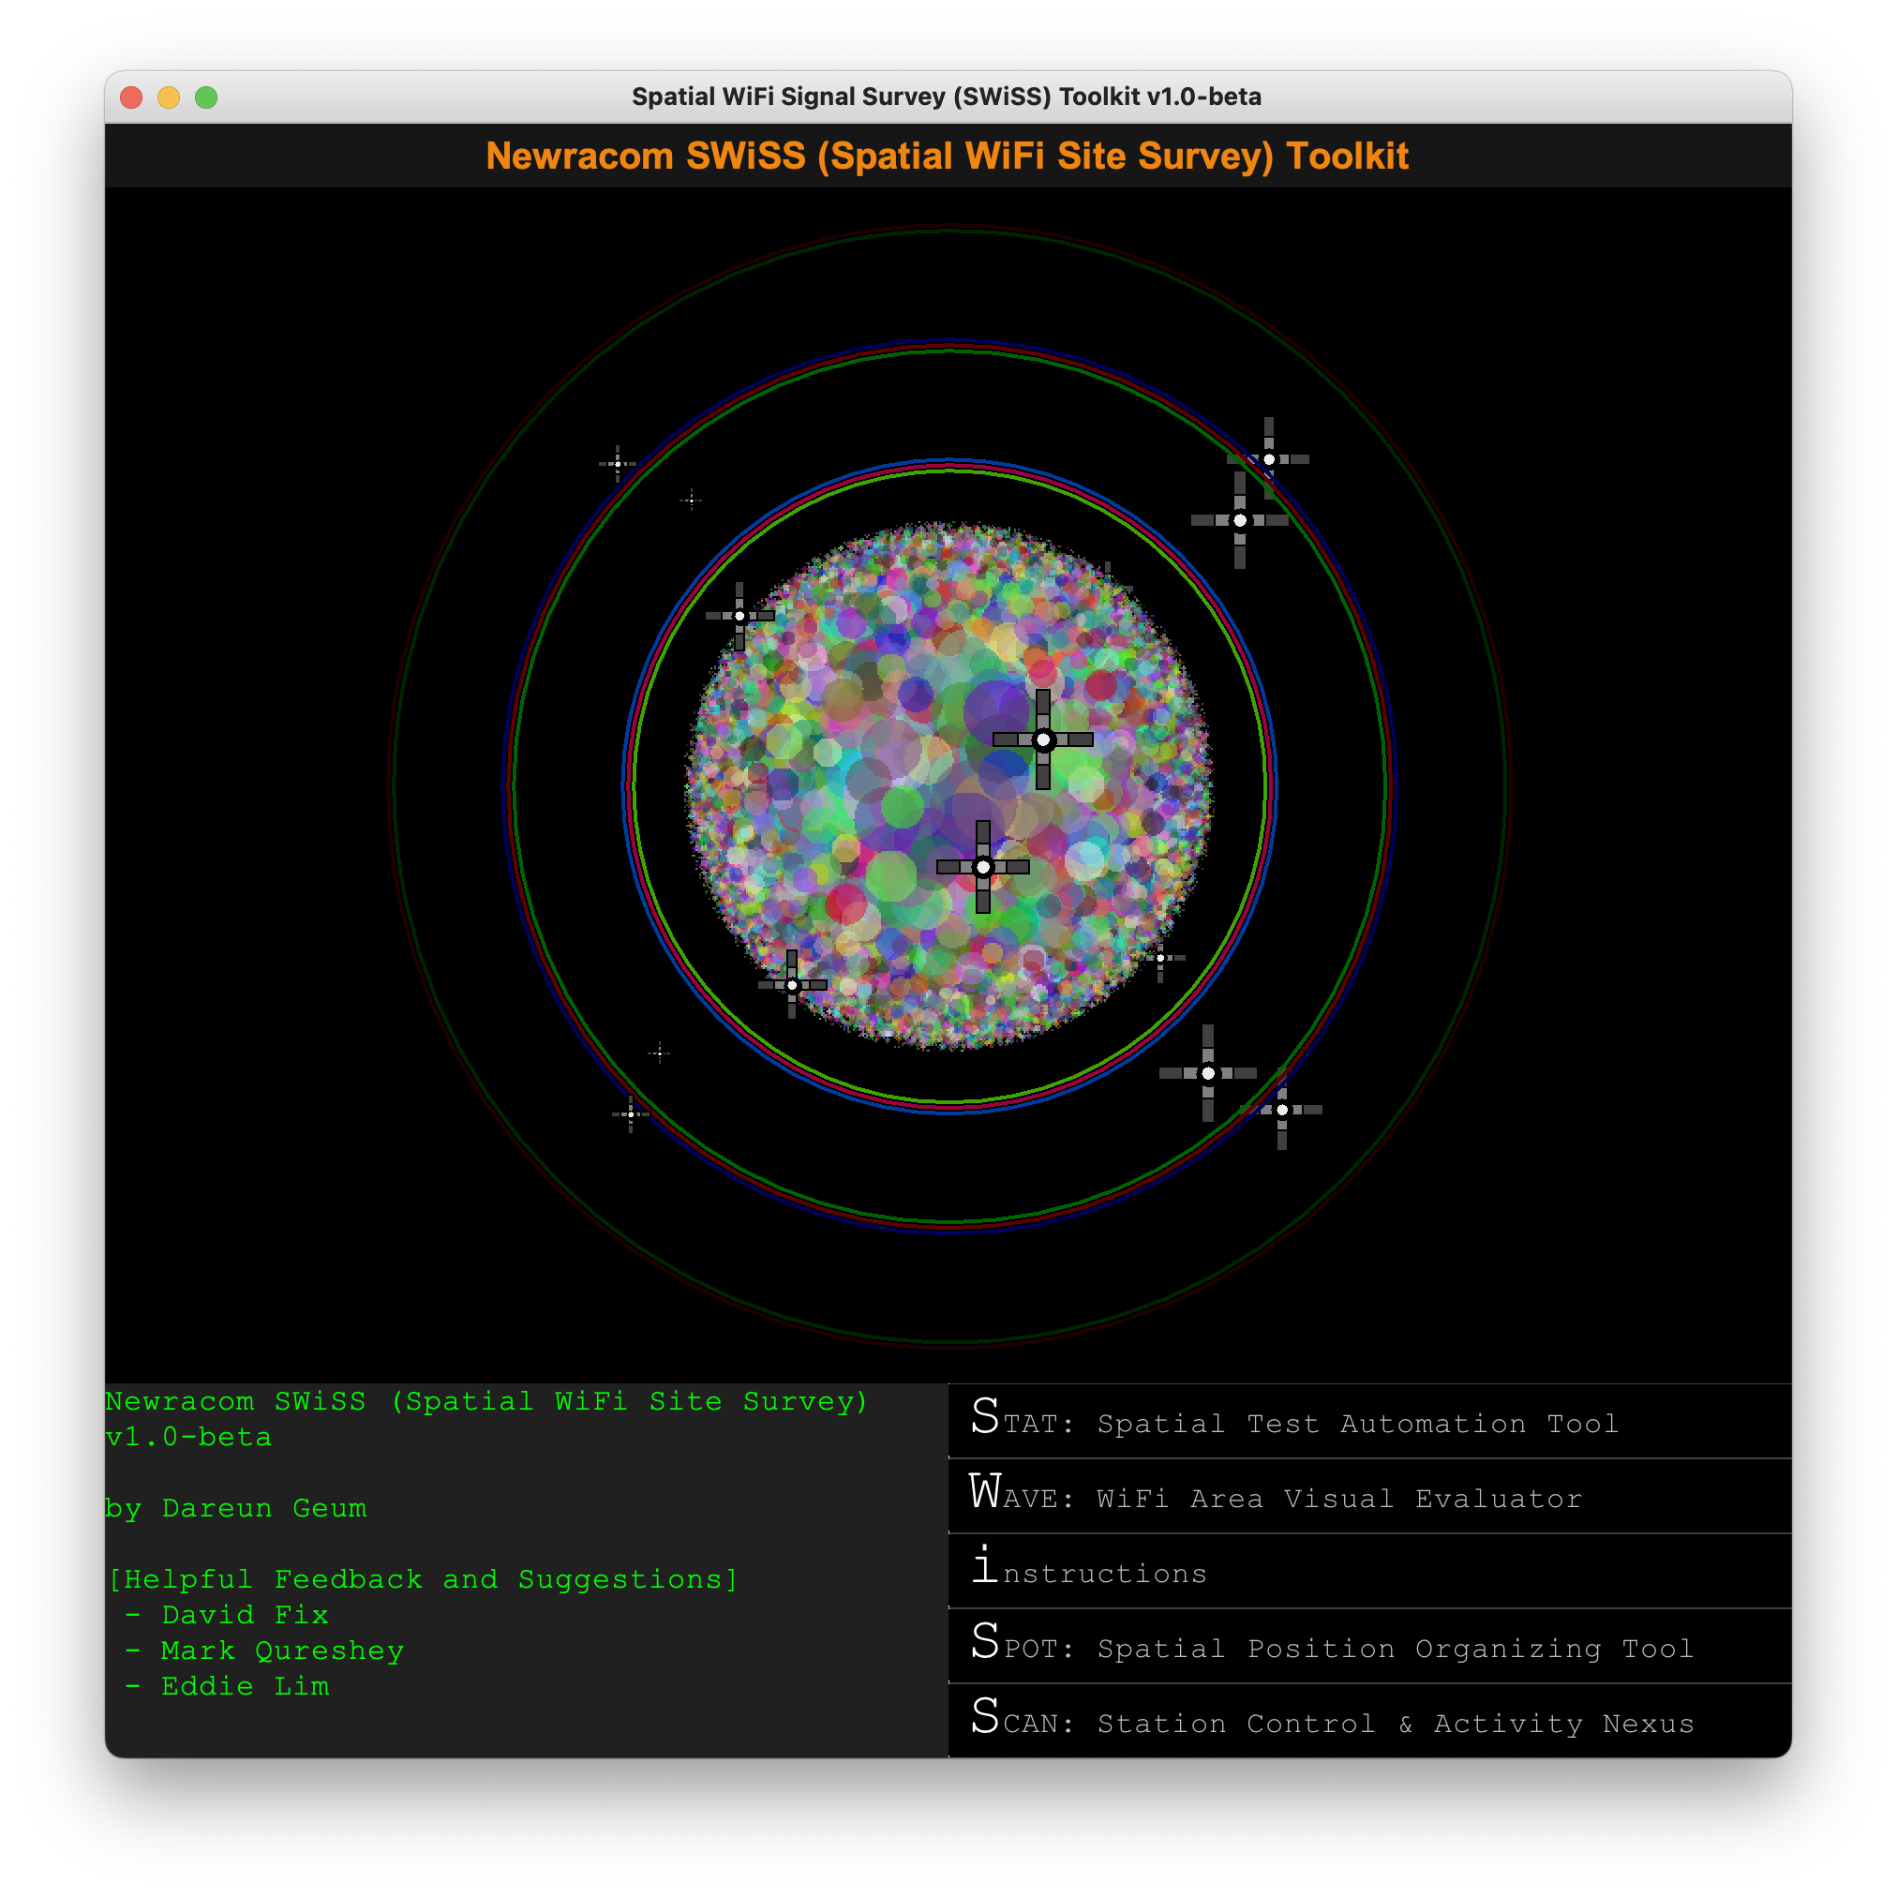Click the large lower crosshair inside the colored disc
Viewport: 1897px width, 1897px height.
pyautogui.click(x=983, y=867)
